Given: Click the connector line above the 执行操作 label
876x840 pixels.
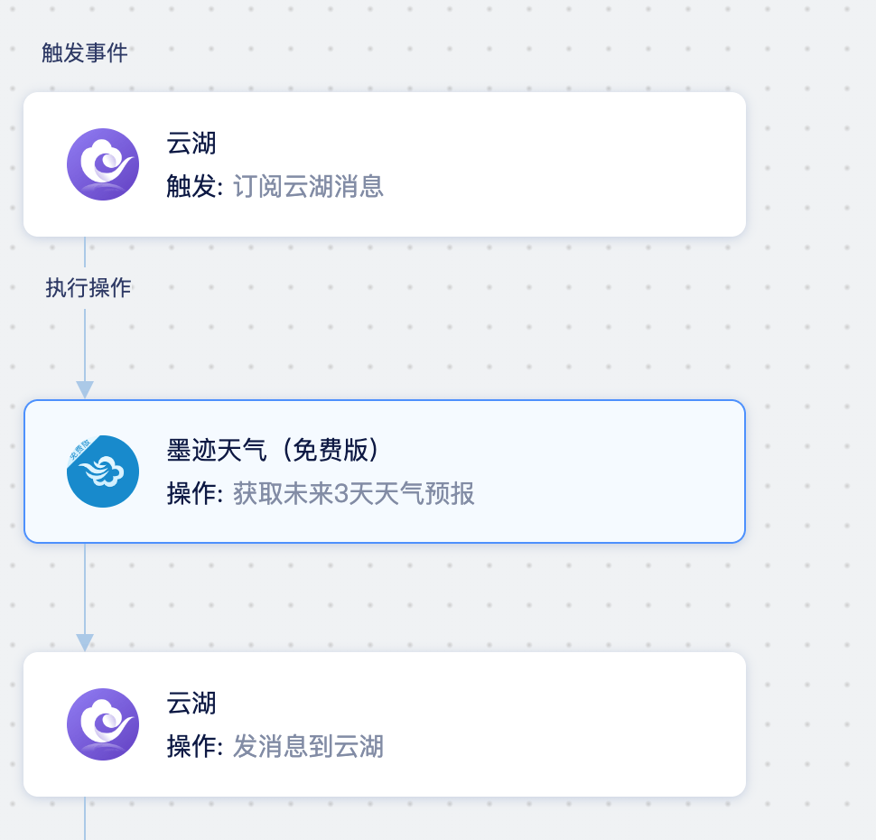Looking at the screenshot, I should (x=85, y=252).
